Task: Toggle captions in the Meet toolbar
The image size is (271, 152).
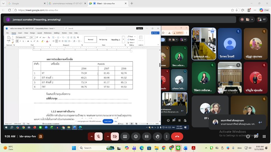Action: tap(147, 137)
